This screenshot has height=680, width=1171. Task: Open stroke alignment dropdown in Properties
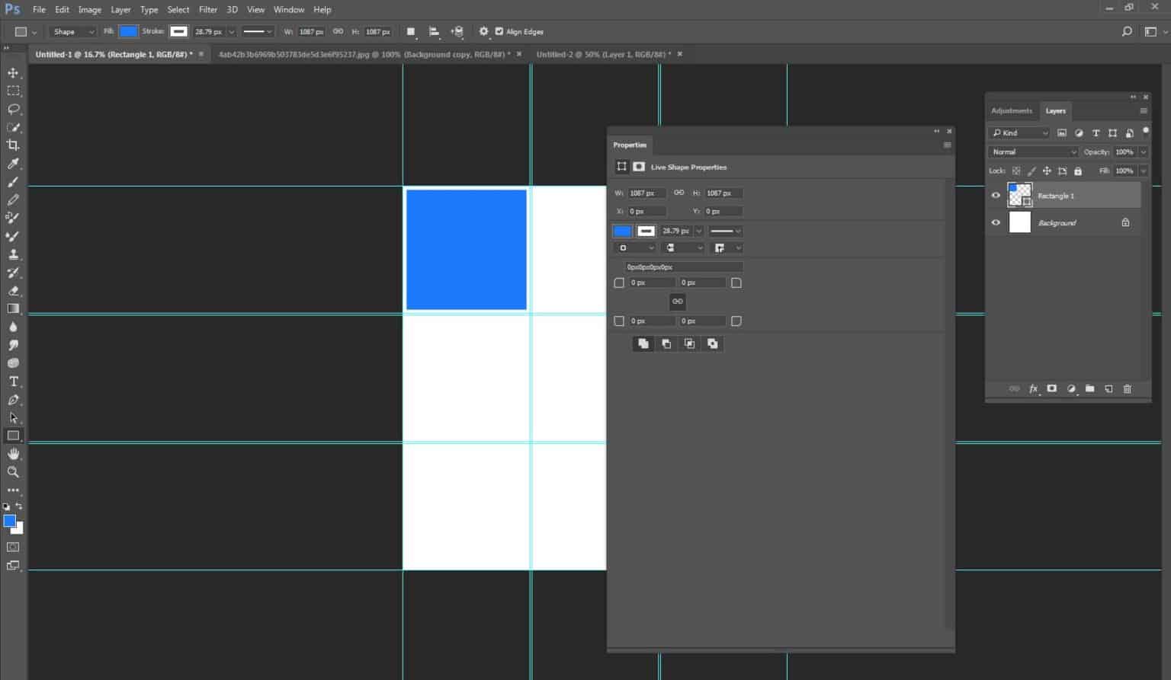coord(634,247)
